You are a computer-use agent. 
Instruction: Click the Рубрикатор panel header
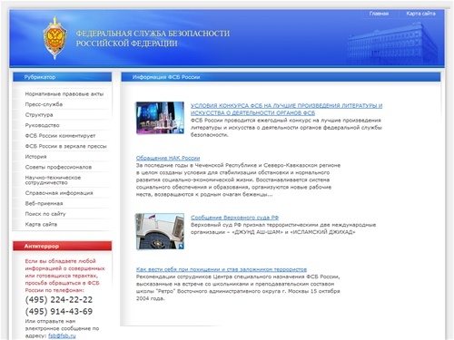click(62, 77)
